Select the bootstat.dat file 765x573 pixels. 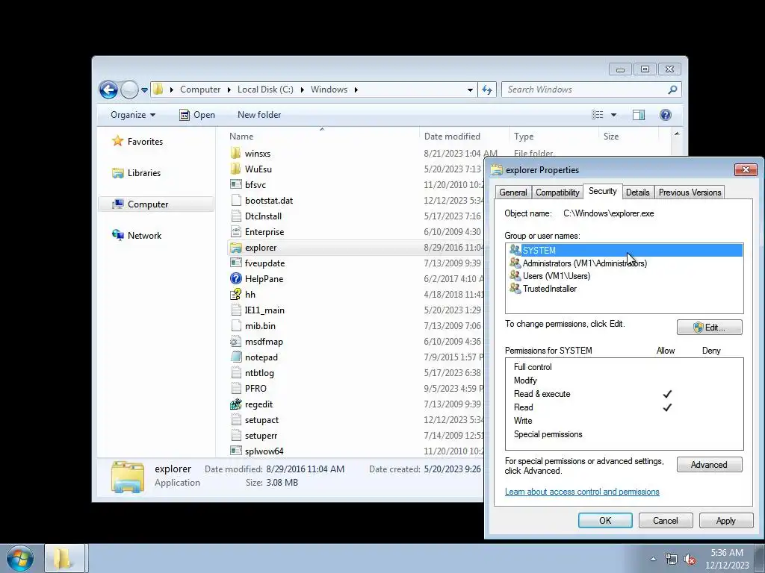tap(268, 201)
